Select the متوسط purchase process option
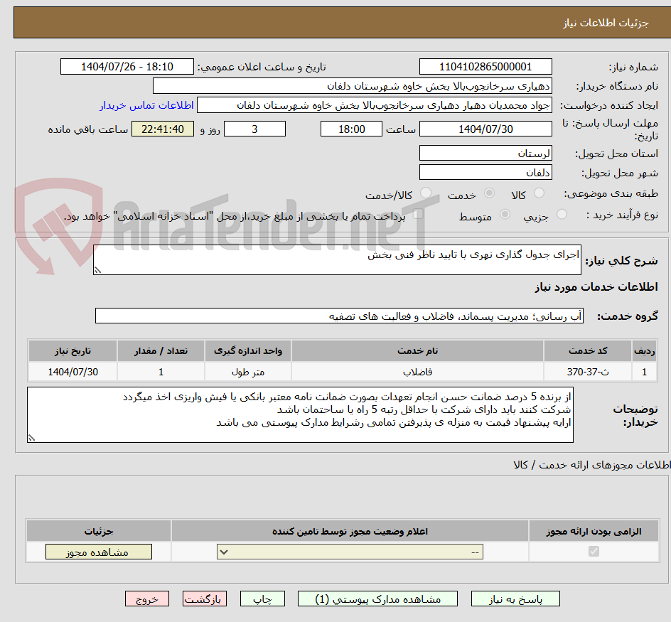This screenshot has height=622, width=671. tap(505, 215)
